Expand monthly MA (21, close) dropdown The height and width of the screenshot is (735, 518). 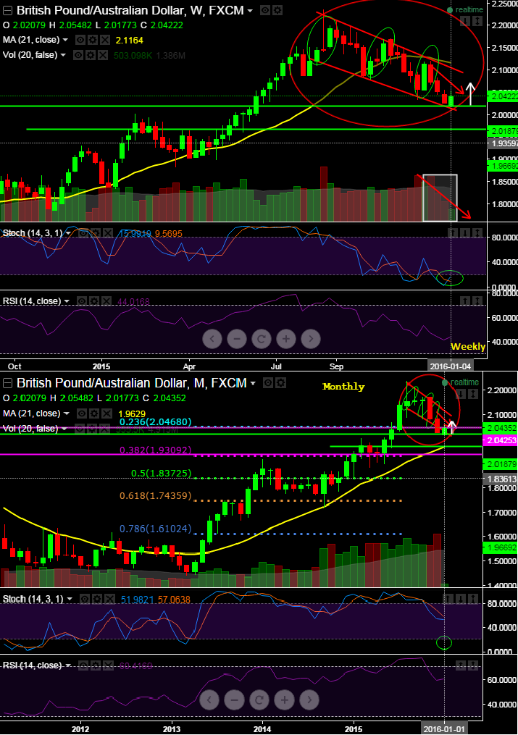coord(65,413)
